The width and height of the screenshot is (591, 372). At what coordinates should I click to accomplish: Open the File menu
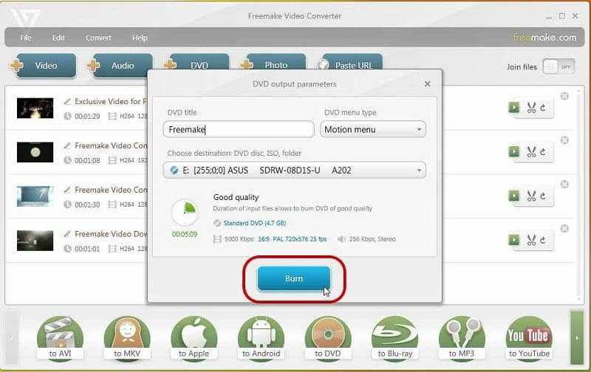tap(26, 38)
